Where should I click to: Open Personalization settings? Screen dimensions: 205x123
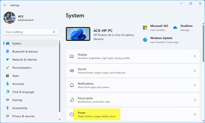30,68
